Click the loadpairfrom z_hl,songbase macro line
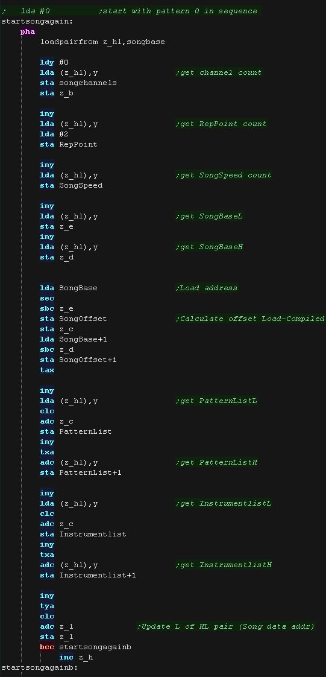Screen dimensions: 326x677 [102, 42]
